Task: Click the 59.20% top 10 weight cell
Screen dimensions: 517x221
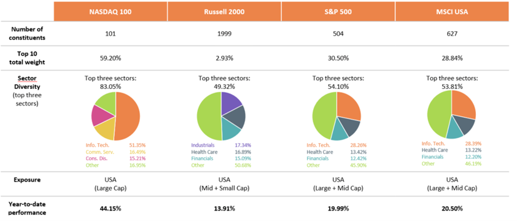Action: click(111, 58)
